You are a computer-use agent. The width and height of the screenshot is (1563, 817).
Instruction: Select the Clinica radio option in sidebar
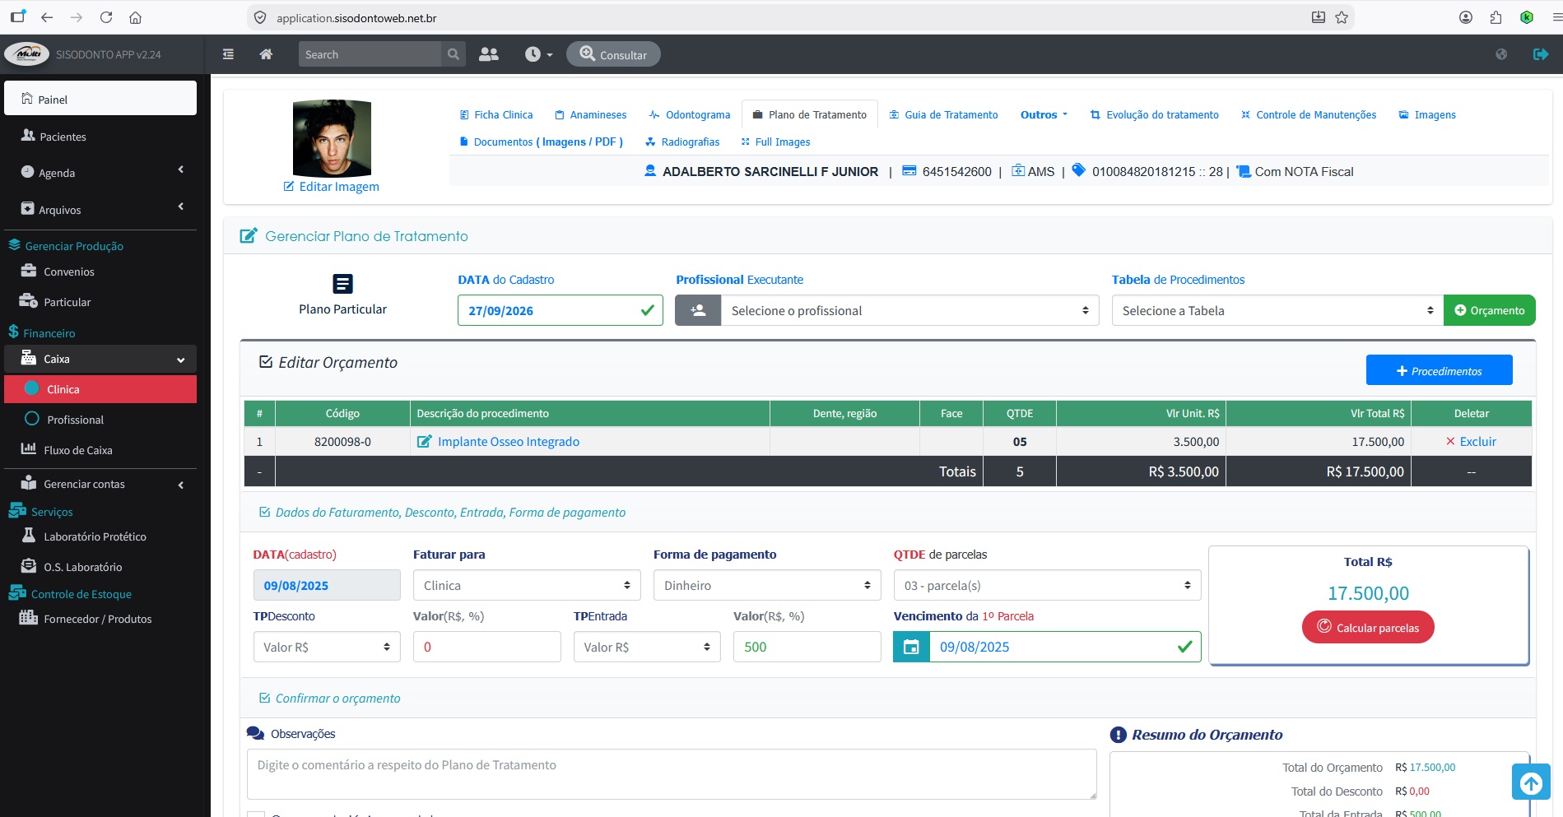(x=32, y=388)
